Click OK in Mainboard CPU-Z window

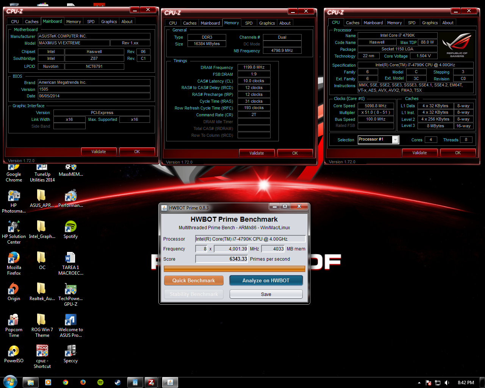(x=137, y=152)
